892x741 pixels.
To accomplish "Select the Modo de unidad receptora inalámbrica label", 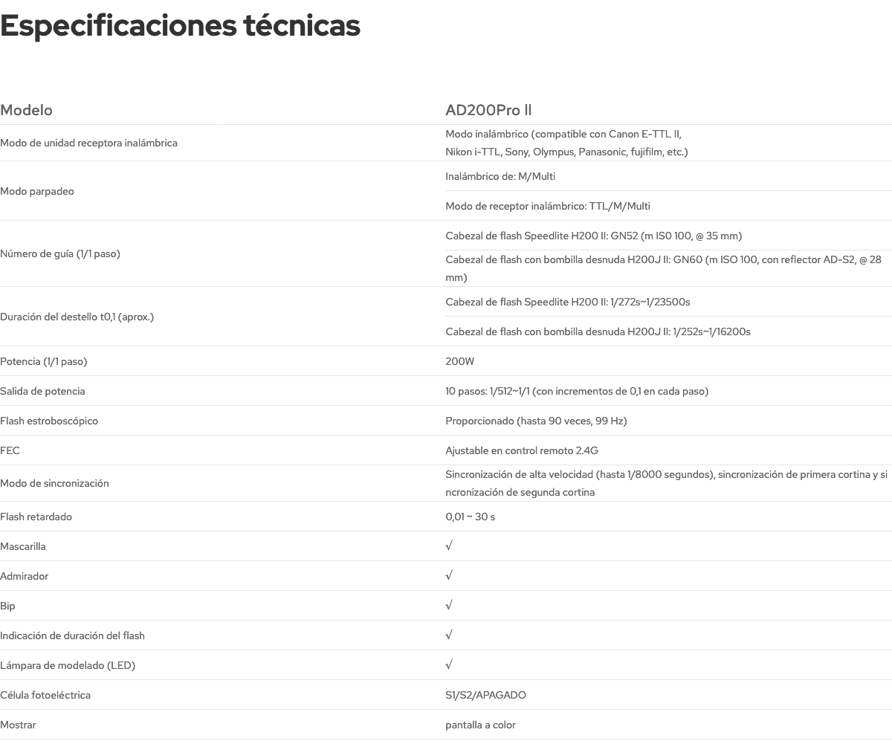I will coord(88,143).
